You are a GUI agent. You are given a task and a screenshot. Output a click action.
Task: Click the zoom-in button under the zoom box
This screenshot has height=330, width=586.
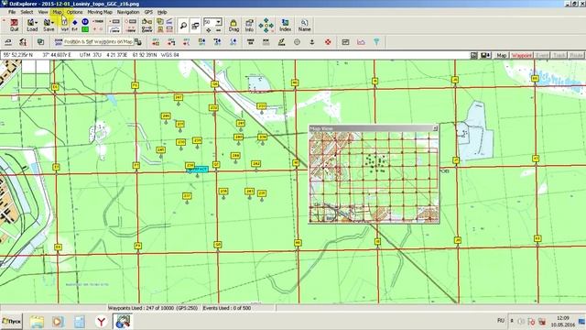[x=209, y=30]
